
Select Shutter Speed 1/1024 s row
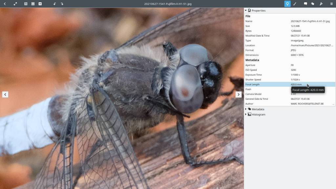(x=290, y=79)
